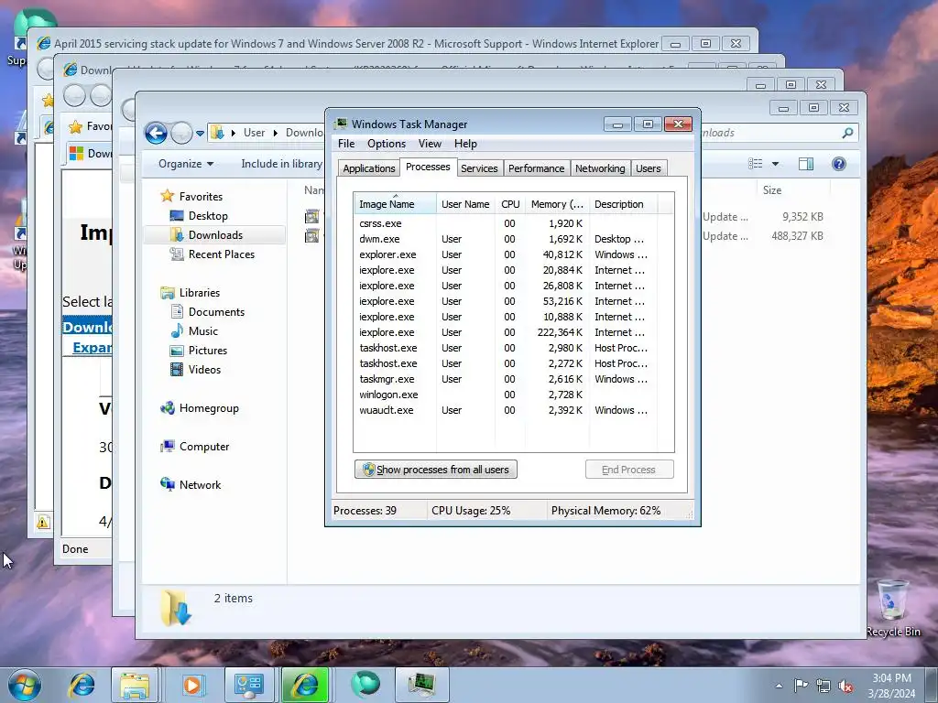Image resolution: width=938 pixels, height=703 pixels.
Task: Open Recycle Bin desktop icon
Action: point(893,608)
